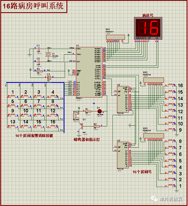Select resistor pack RP1 near the display
Screen dimensions: 188x206
tap(115, 37)
